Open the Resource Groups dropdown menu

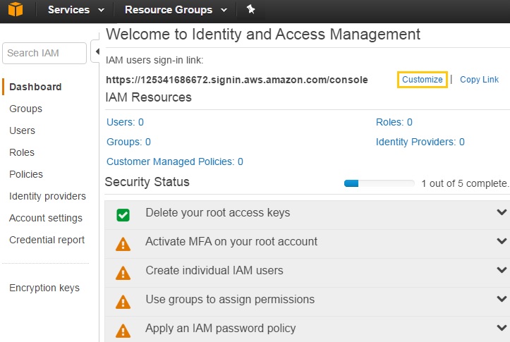pyautogui.click(x=176, y=10)
